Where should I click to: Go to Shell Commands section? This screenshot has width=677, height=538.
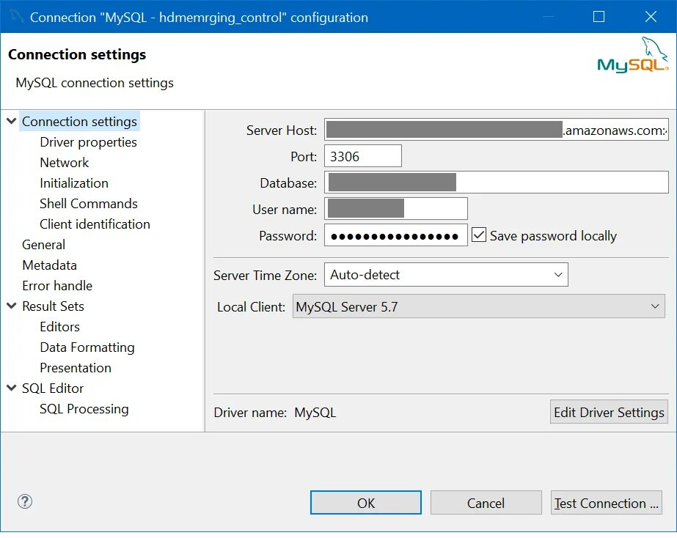tap(89, 204)
